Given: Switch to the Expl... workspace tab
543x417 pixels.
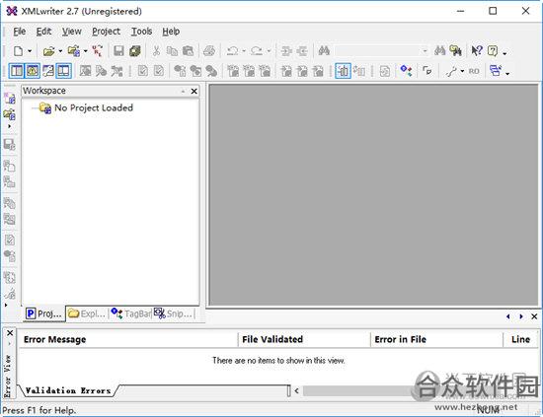Looking at the screenshot, I should click(87, 313).
